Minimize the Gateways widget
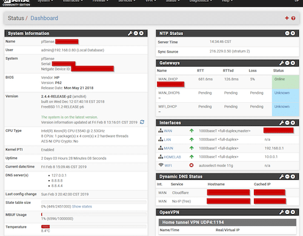Screen dimensions: 303x236 (287, 63)
